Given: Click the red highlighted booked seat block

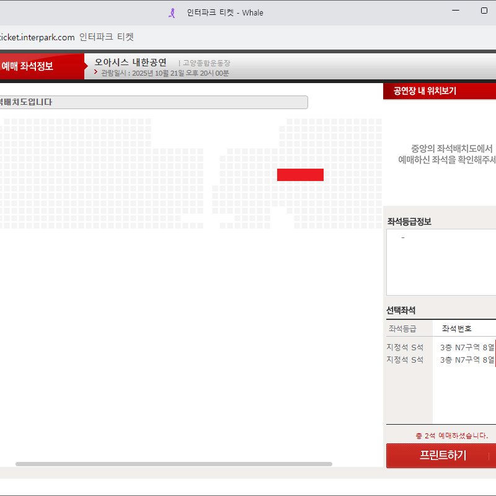Looking at the screenshot, I should [x=300, y=175].
